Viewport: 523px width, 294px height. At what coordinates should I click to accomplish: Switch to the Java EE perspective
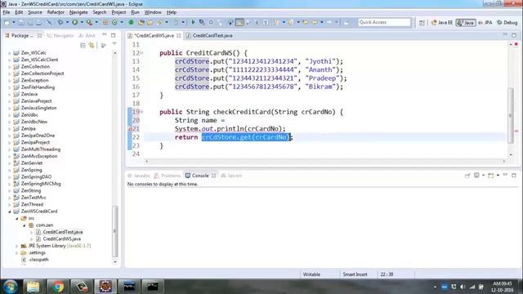[x=442, y=23]
